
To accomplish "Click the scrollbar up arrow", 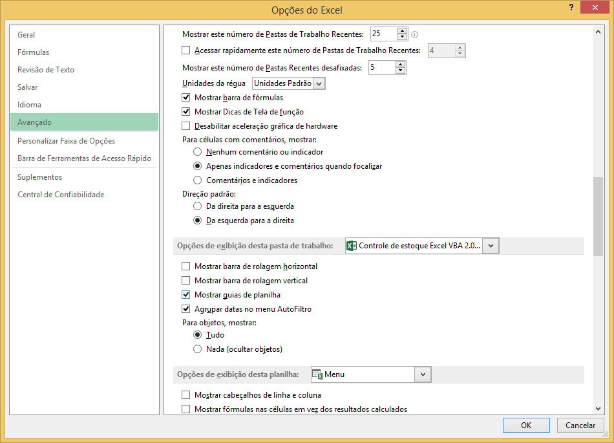I will (598, 32).
